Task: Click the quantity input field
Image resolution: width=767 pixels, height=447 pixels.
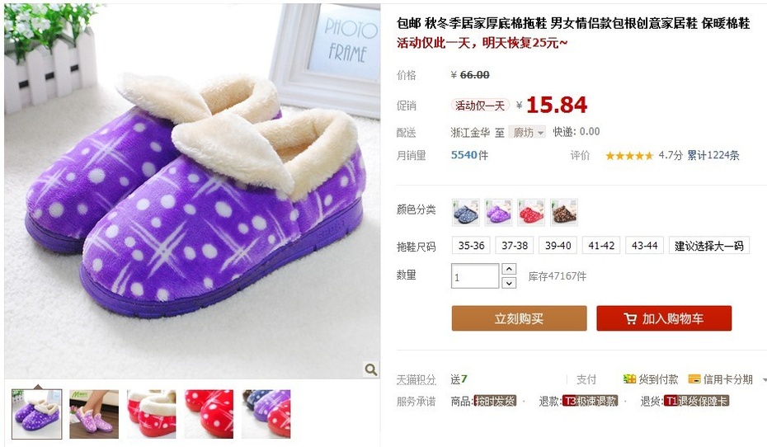Action: 474,276
